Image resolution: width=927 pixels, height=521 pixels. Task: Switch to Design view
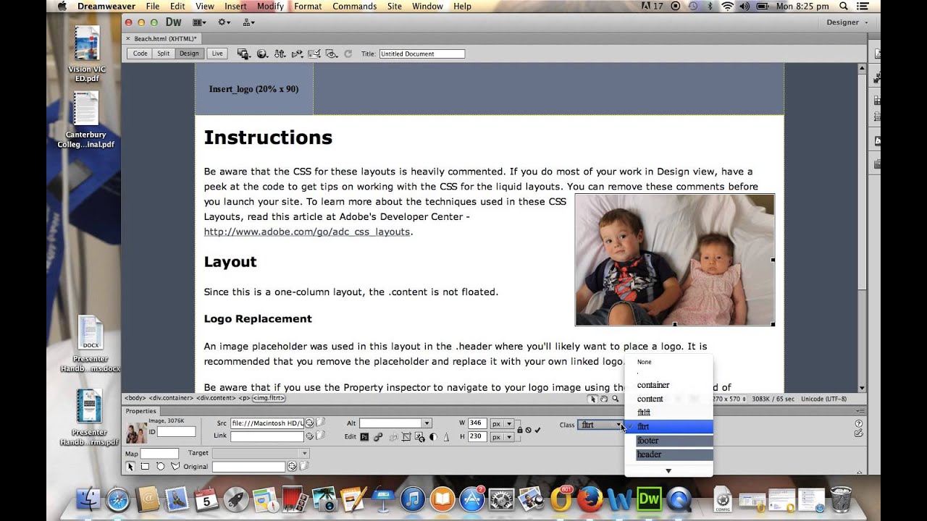[x=189, y=54]
